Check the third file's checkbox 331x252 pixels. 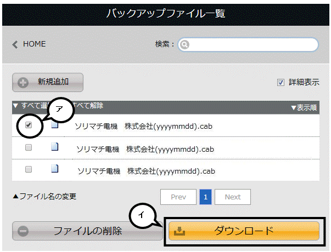pyautogui.click(x=29, y=169)
